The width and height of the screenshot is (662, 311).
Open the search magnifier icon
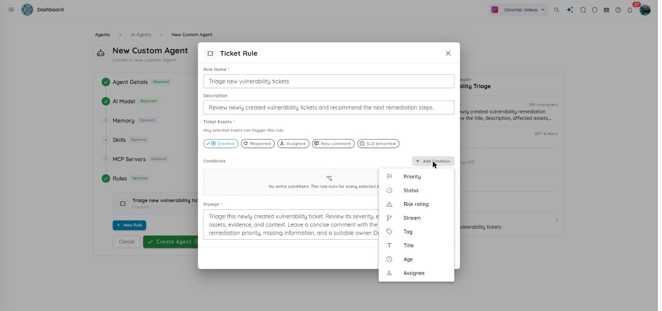(x=556, y=10)
